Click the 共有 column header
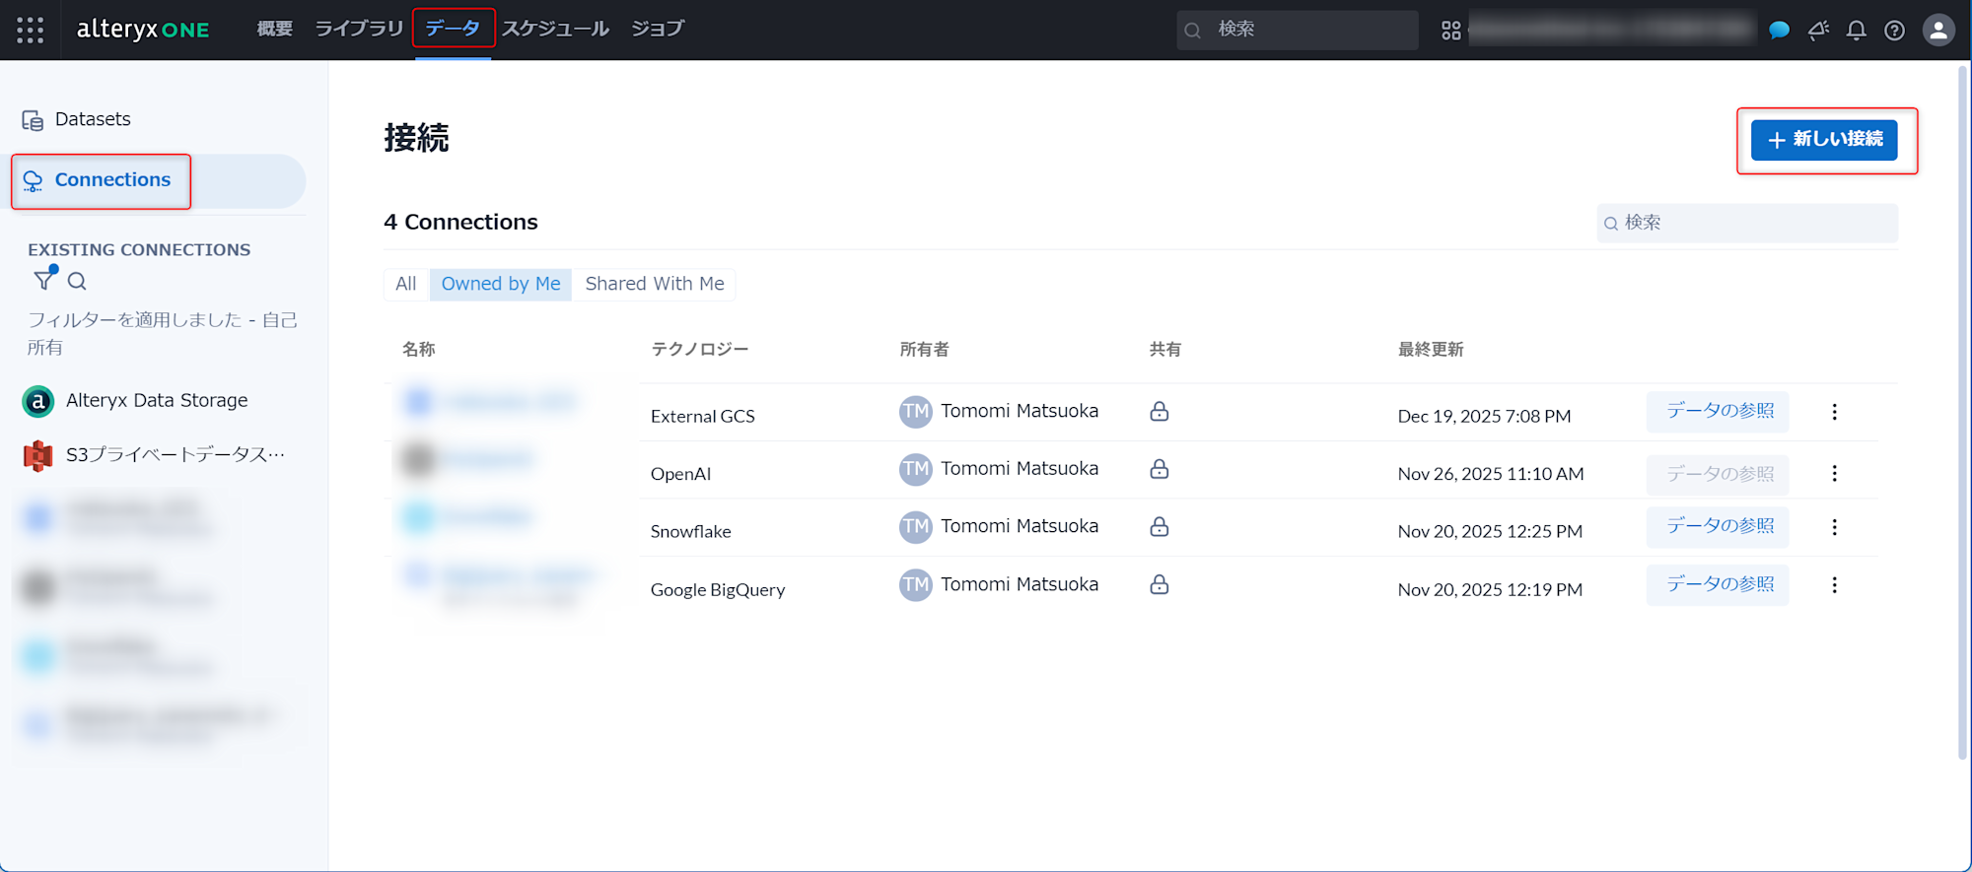Viewport: 1972px width, 872px height. pos(1165,350)
